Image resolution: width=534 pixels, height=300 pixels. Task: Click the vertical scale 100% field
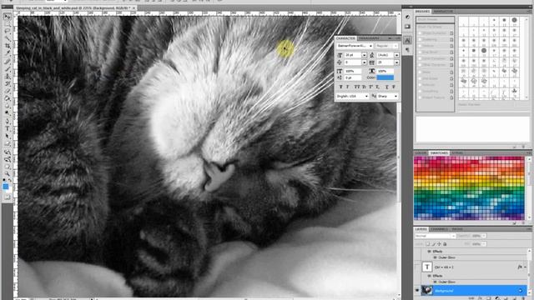point(353,71)
